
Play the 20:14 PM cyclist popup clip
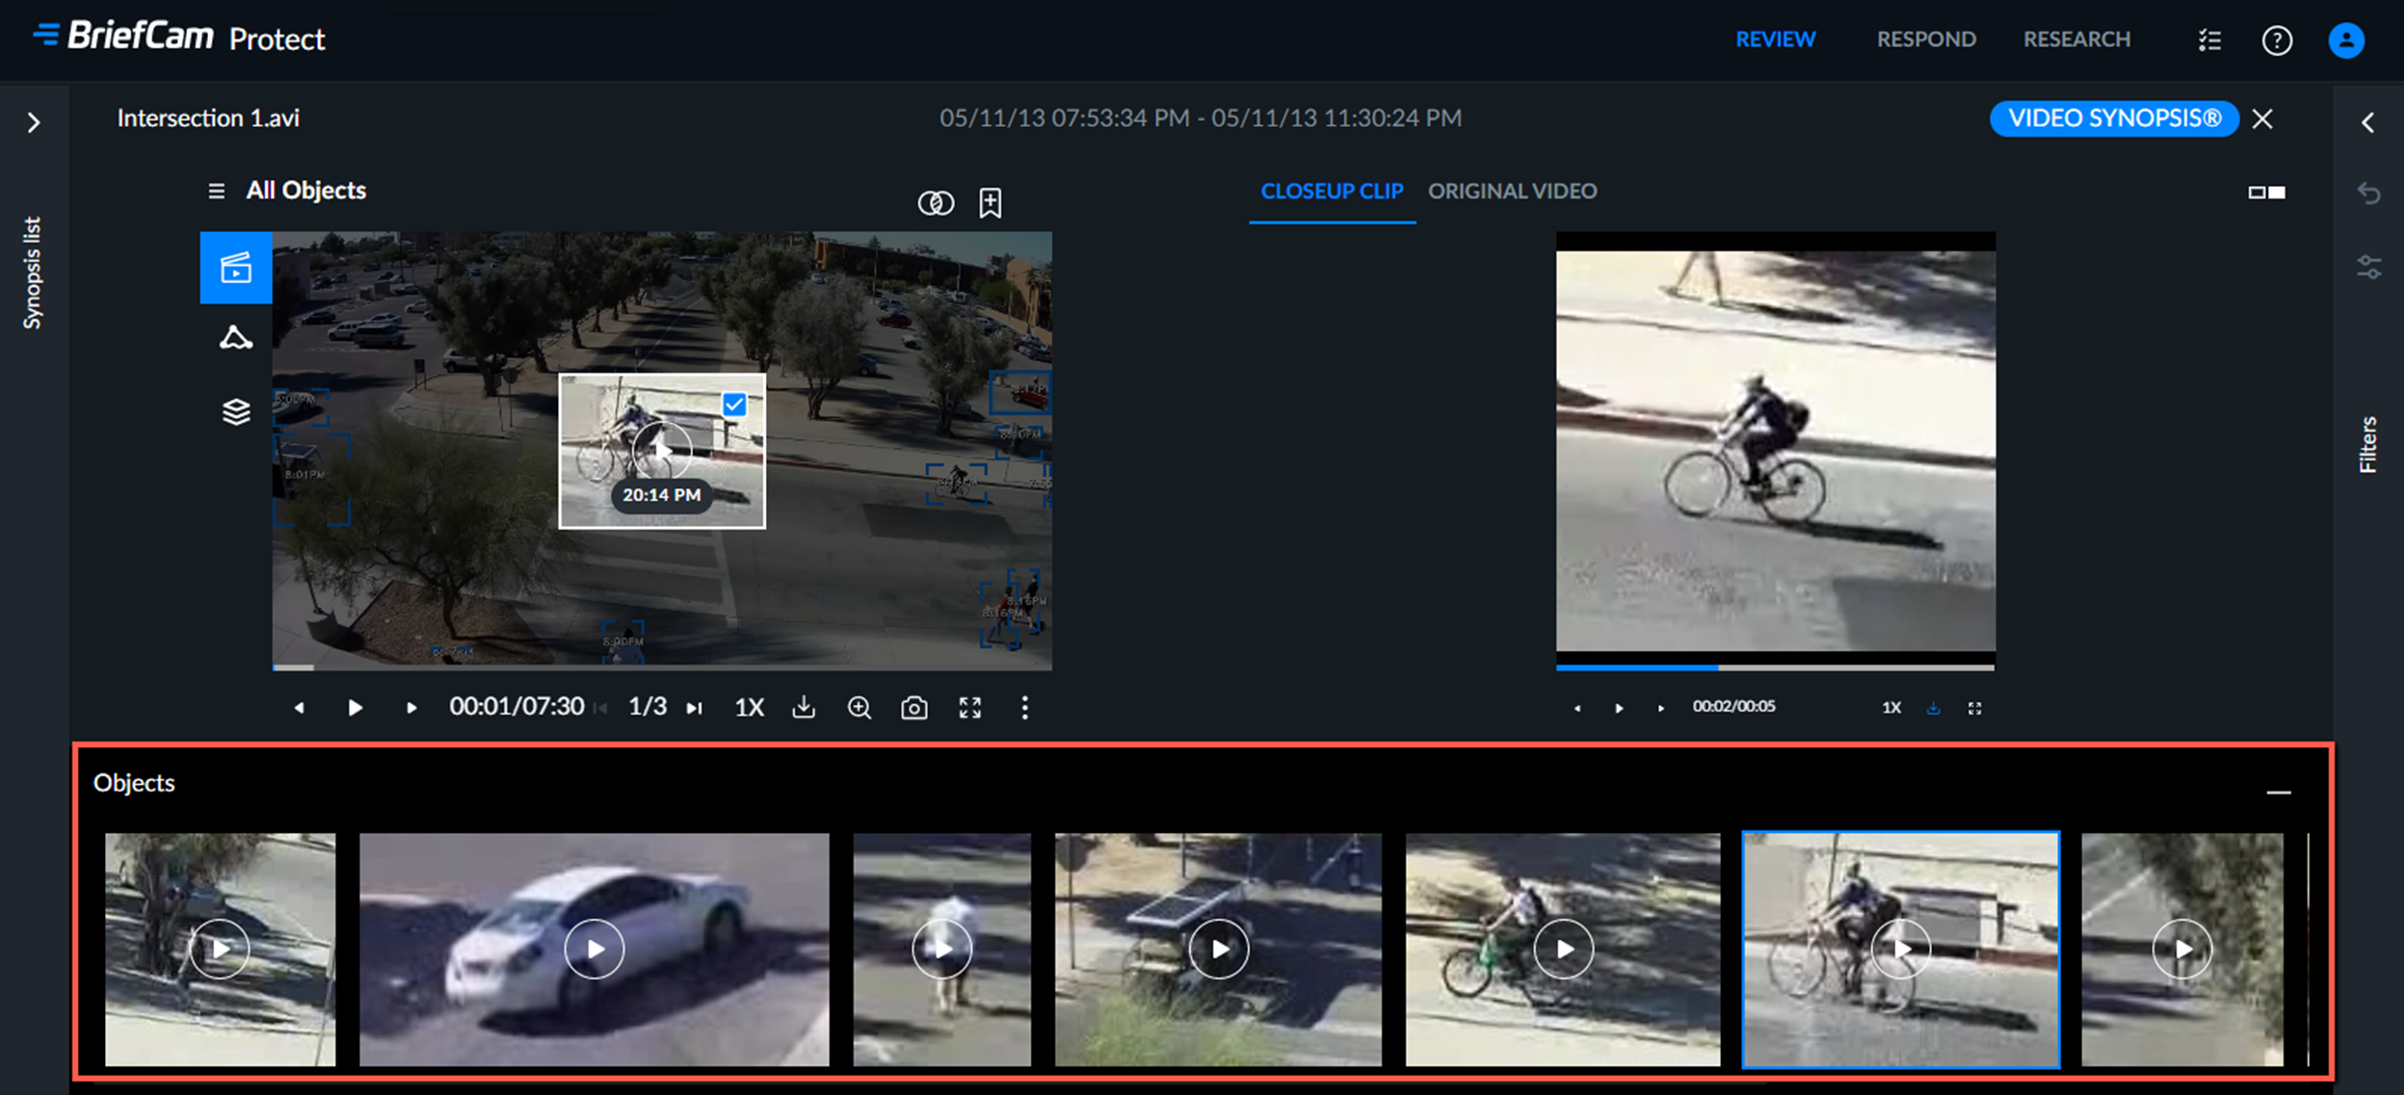pyautogui.click(x=662, y=449)
